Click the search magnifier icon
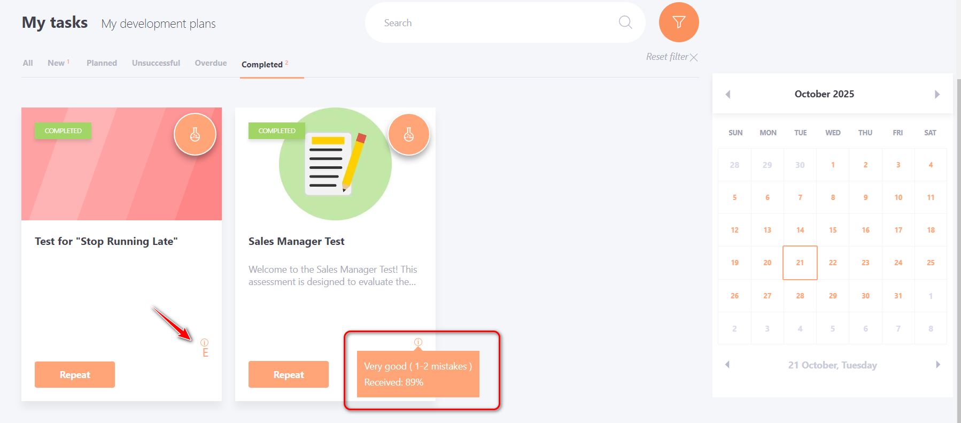This screenshot has width=961, height=423. tap(625, 22)
